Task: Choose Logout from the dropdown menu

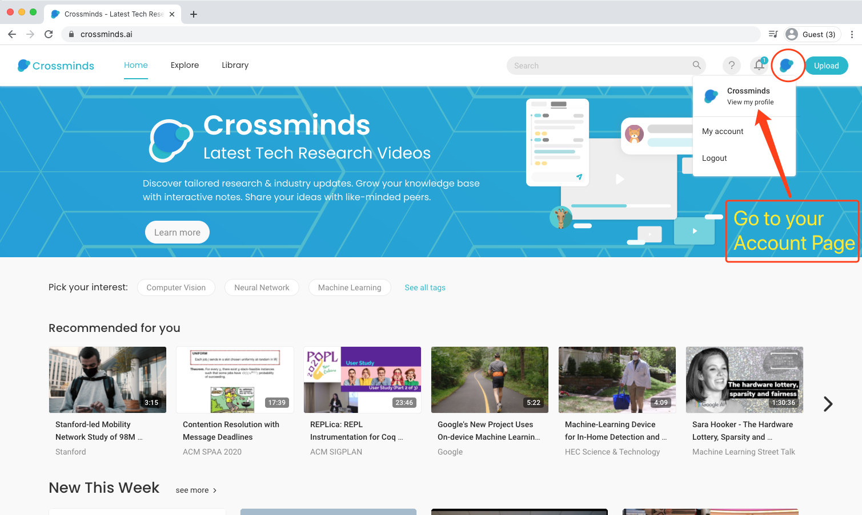Action: (714, 158)
